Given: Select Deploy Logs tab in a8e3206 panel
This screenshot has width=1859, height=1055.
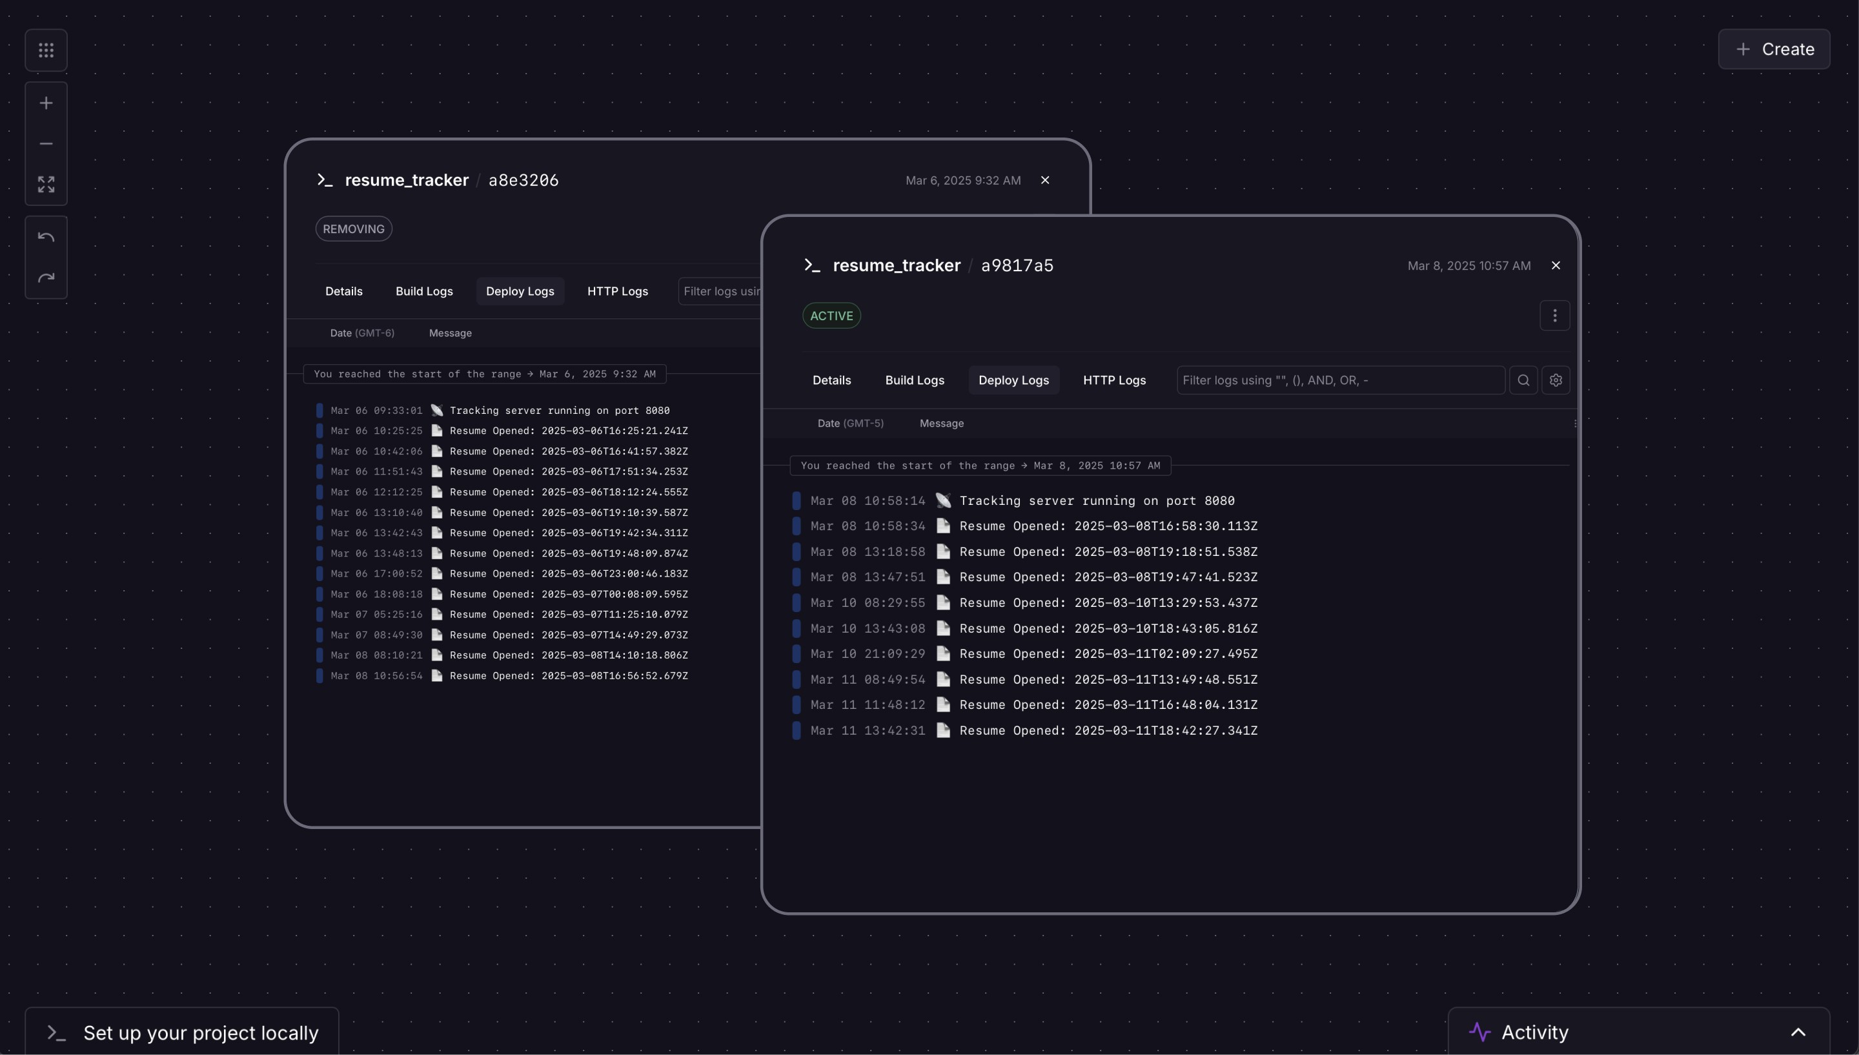Looking at the screenshot, I should [520, 291].
